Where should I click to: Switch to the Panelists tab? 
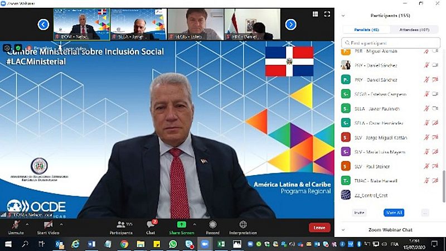(367, 30)
